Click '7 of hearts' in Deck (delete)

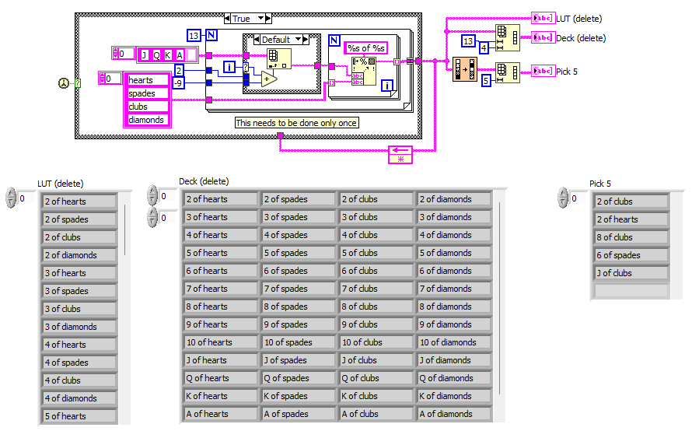coord(219,289)
